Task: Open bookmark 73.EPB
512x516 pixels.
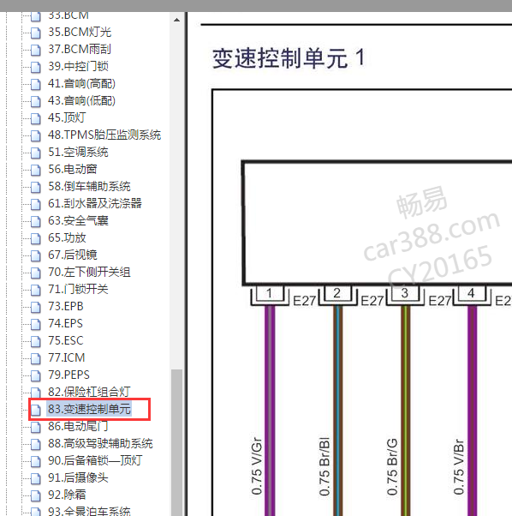Action: coord(65,306)
